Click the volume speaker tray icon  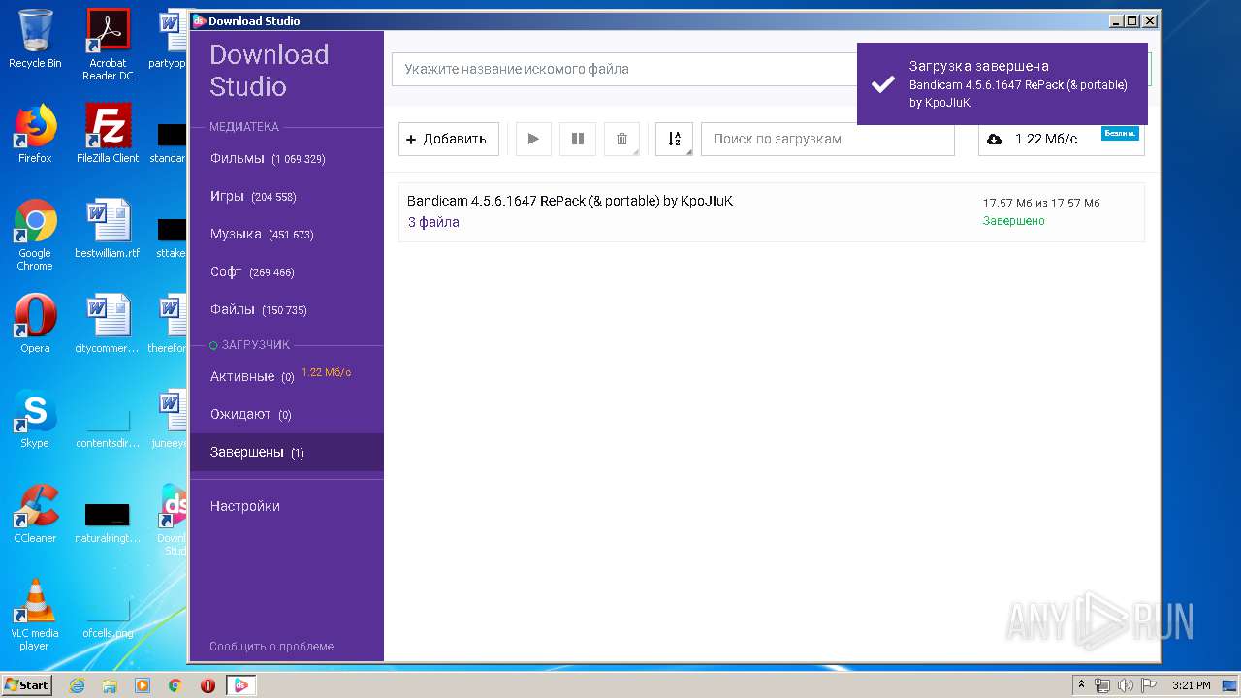(1125, 685)
